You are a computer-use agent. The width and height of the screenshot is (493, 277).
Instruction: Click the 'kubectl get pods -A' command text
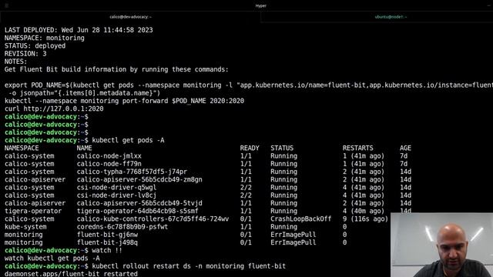[128, 140]
